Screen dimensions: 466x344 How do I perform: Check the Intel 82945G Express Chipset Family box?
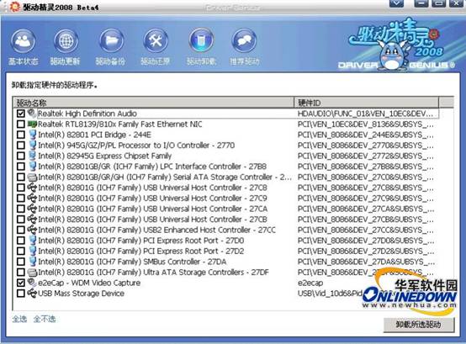21,156
